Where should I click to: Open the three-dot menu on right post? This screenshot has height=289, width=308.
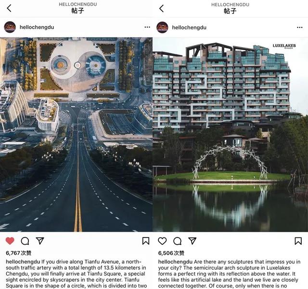tap(299, 27)
